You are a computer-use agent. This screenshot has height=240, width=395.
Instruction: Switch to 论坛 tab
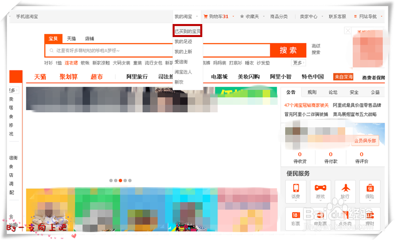(333, 92)
